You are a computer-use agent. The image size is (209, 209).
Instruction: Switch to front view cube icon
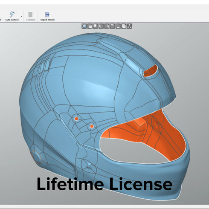coord(90,26)
